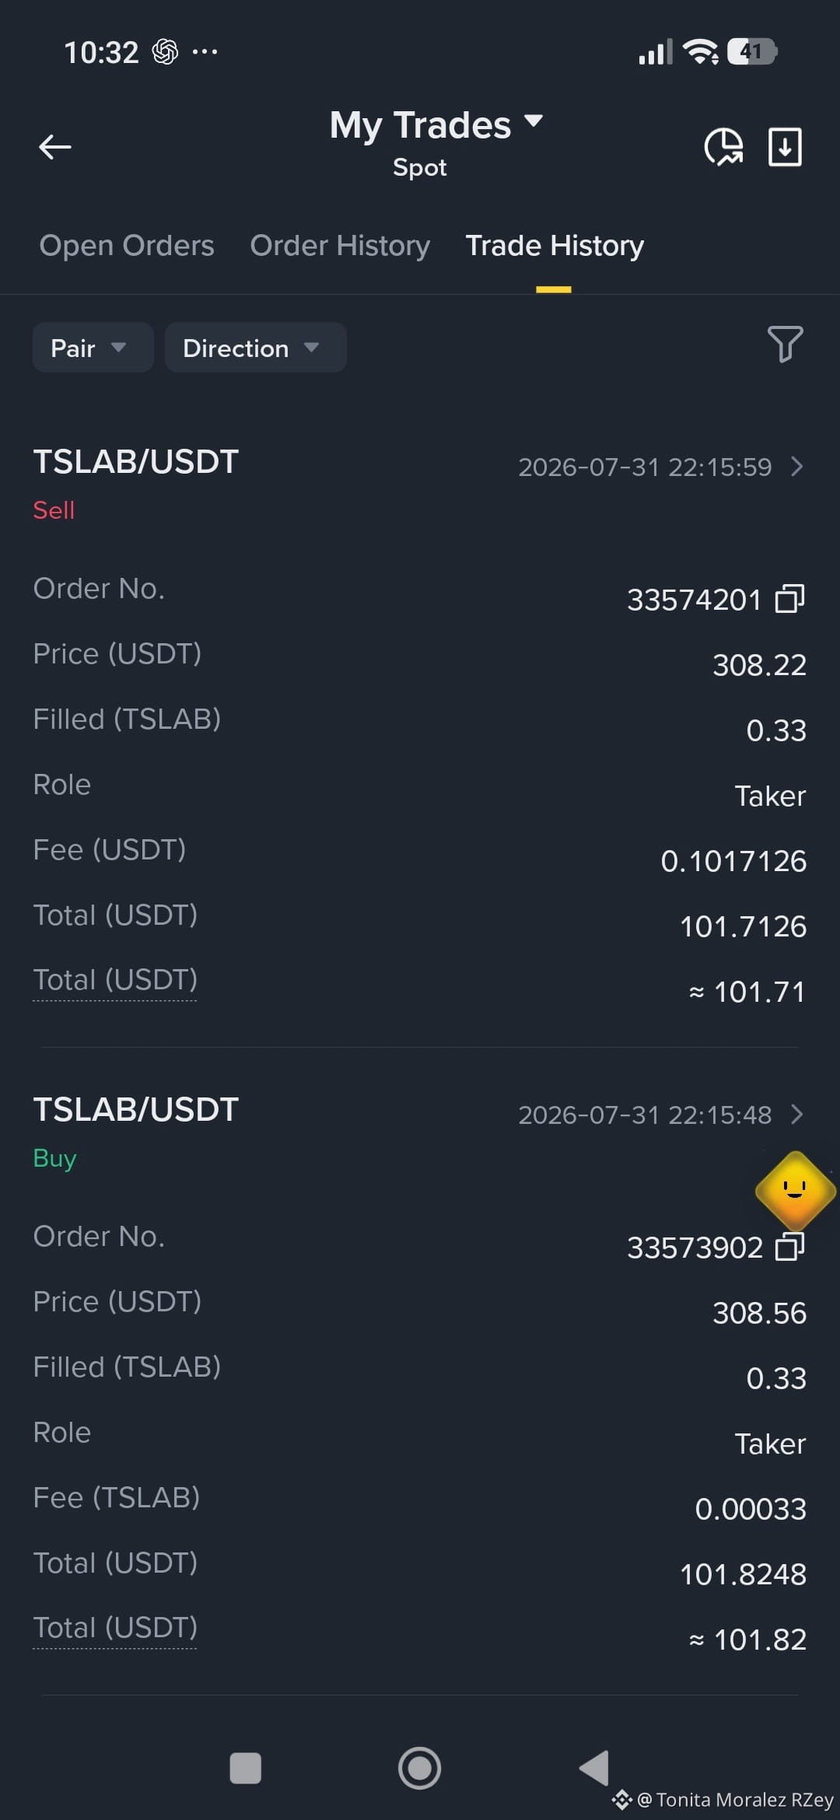Tap the Android recent apps square
840x1820 pixels.
click(x=246, y=1768)
